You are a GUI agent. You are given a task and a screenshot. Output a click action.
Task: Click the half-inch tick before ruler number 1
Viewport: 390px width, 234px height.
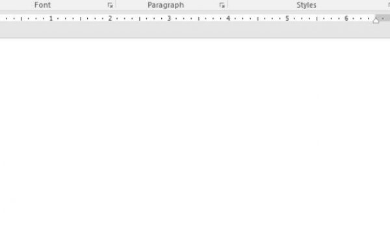(21, 19)
